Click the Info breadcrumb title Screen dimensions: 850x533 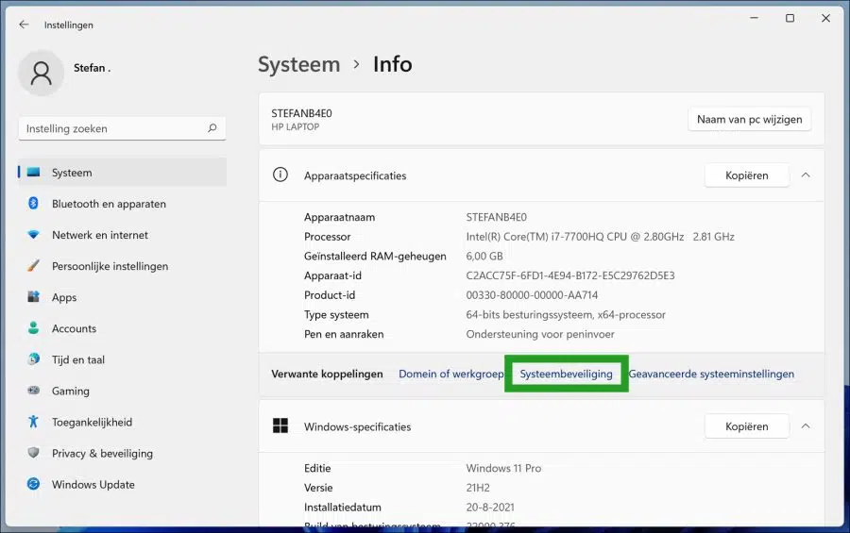click(393, 64)
